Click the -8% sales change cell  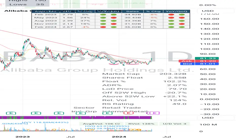(153, 15)
